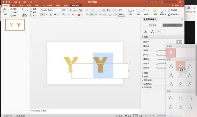The image size is (197, 117).
Task: Click the Clear Formatting eraser icon
Action: (80, 10)
